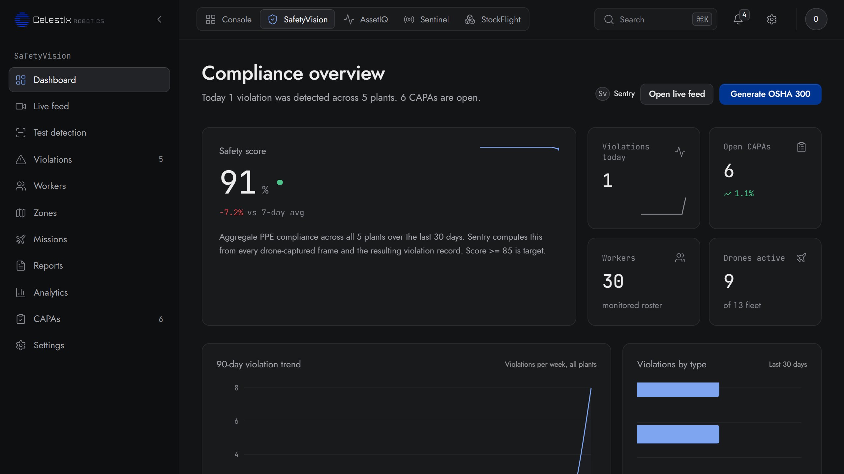Click the Violations today pulse icon
The height and width of the screenshot is (474, 844).
click(680, 152)
